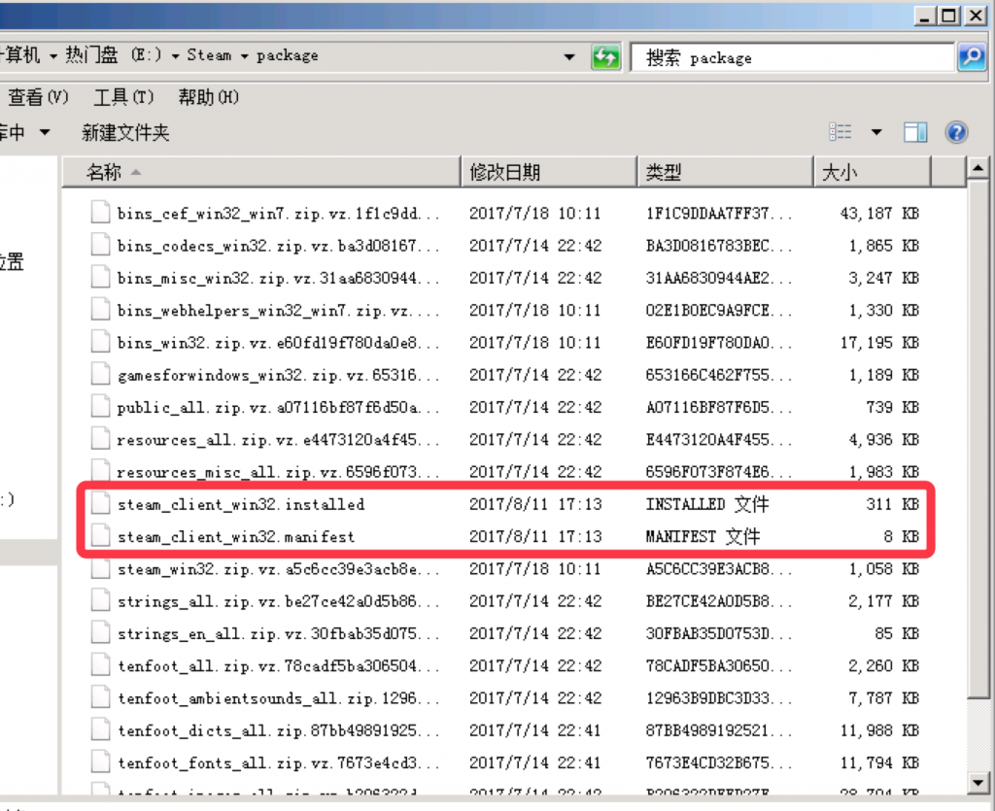Click the MANIFEST 文件 type cell
Image resolution: width=995 pixels, height=811 pixels.
[x=703, y=536]
